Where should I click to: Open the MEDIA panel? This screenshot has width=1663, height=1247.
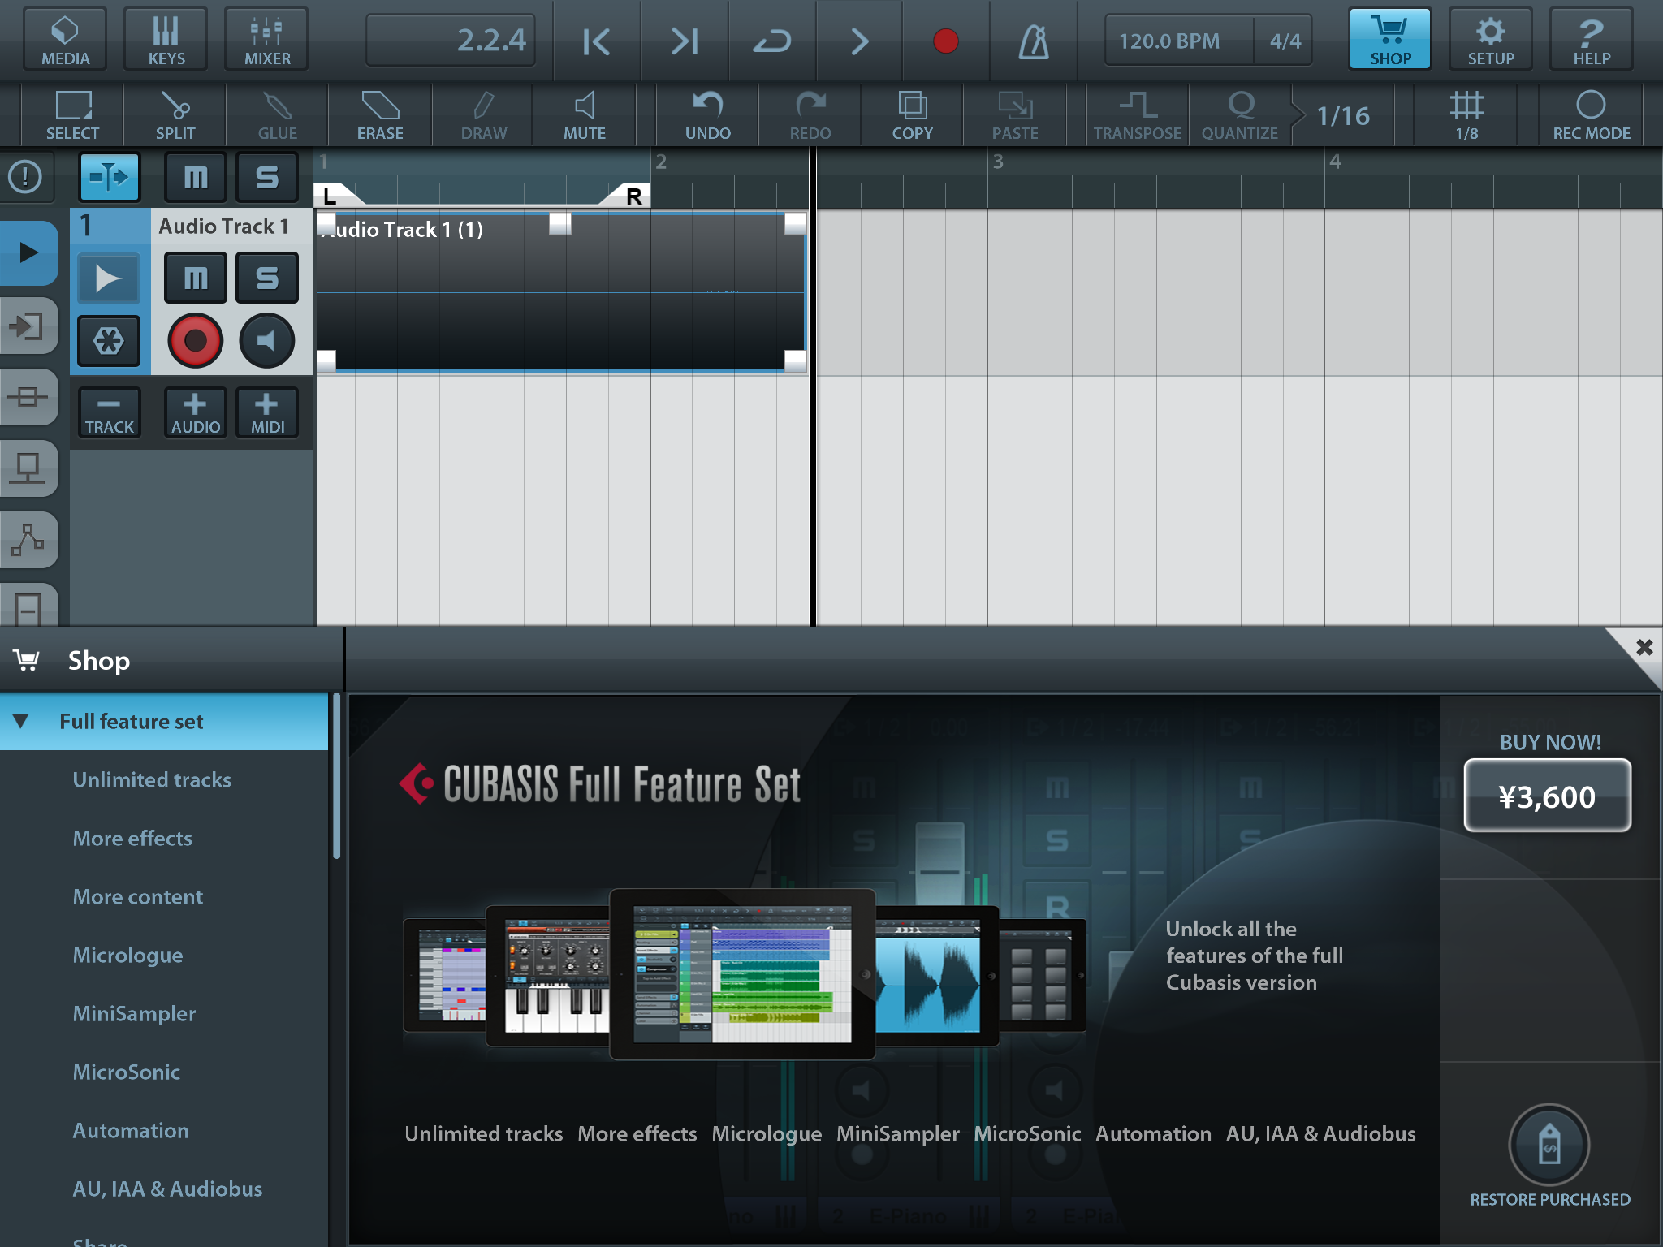coord(65,39)
